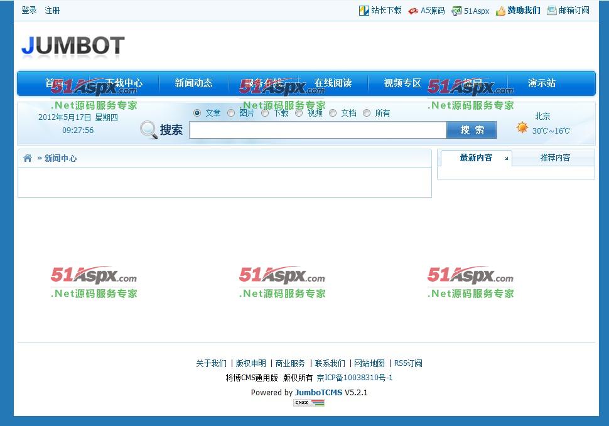609x426 pixels.
Task: Open 联系我们 footer link
Action: click(x=330, y=363)
